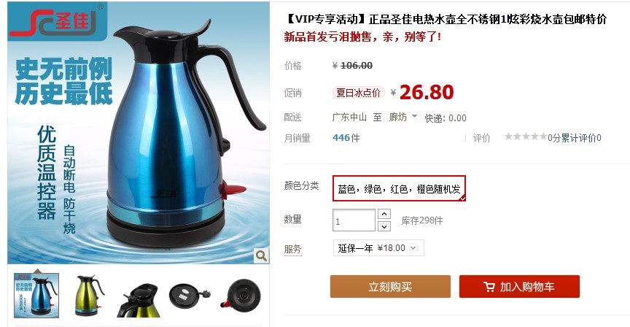Select the kettle lid top-view thumbnail
This screenshot has width=630, height=327.
139,300
